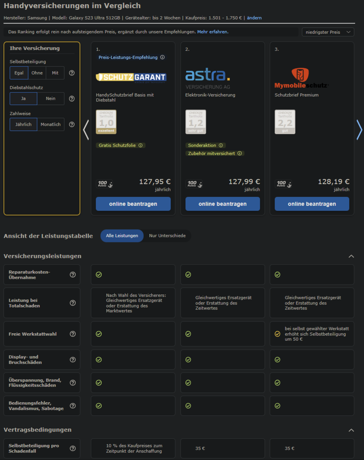The image size is (364, 460).
Task: Click right arrow to see next insurers
Action: [359, 130]
